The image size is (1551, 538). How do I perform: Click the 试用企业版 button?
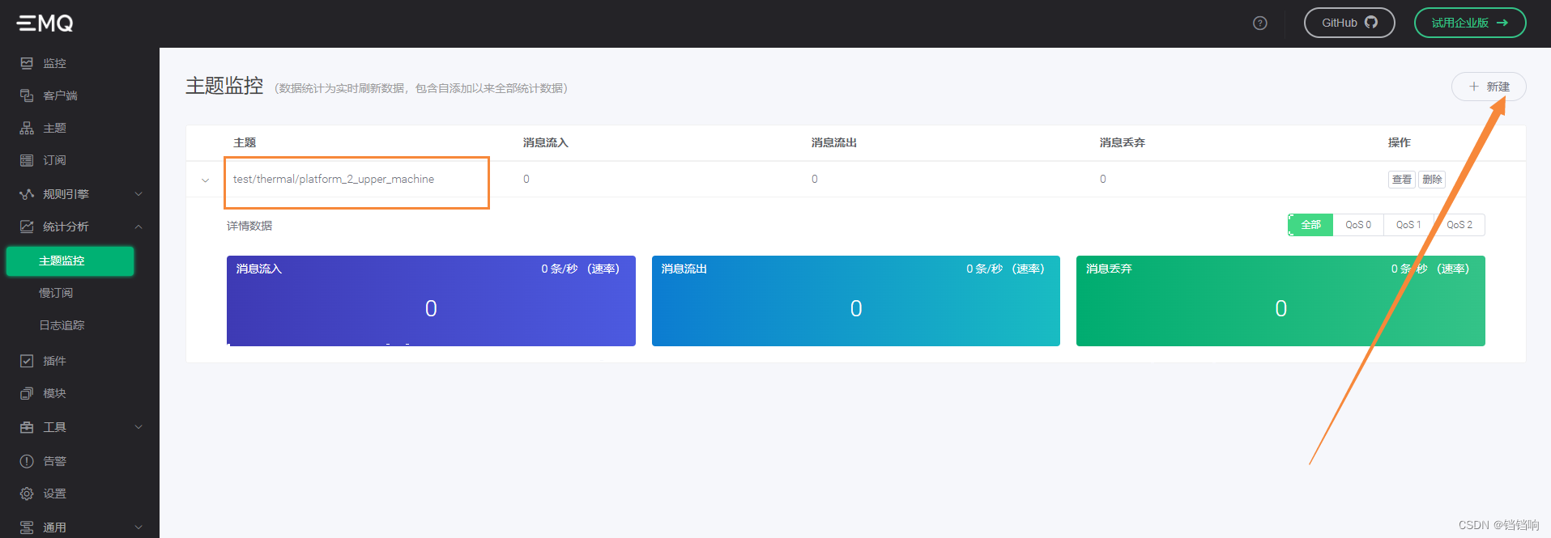coord(1470,23)
